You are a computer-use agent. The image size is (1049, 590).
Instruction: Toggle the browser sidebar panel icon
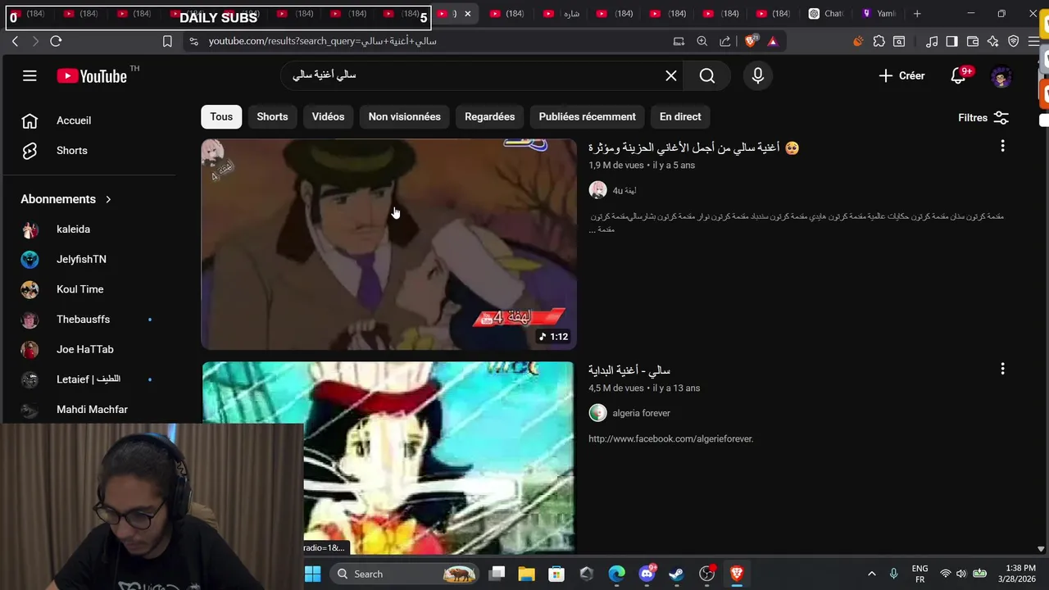951,41
